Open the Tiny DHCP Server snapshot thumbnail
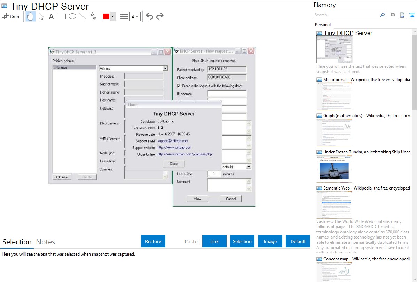The image size is (417, 282). tap(334, 49)
